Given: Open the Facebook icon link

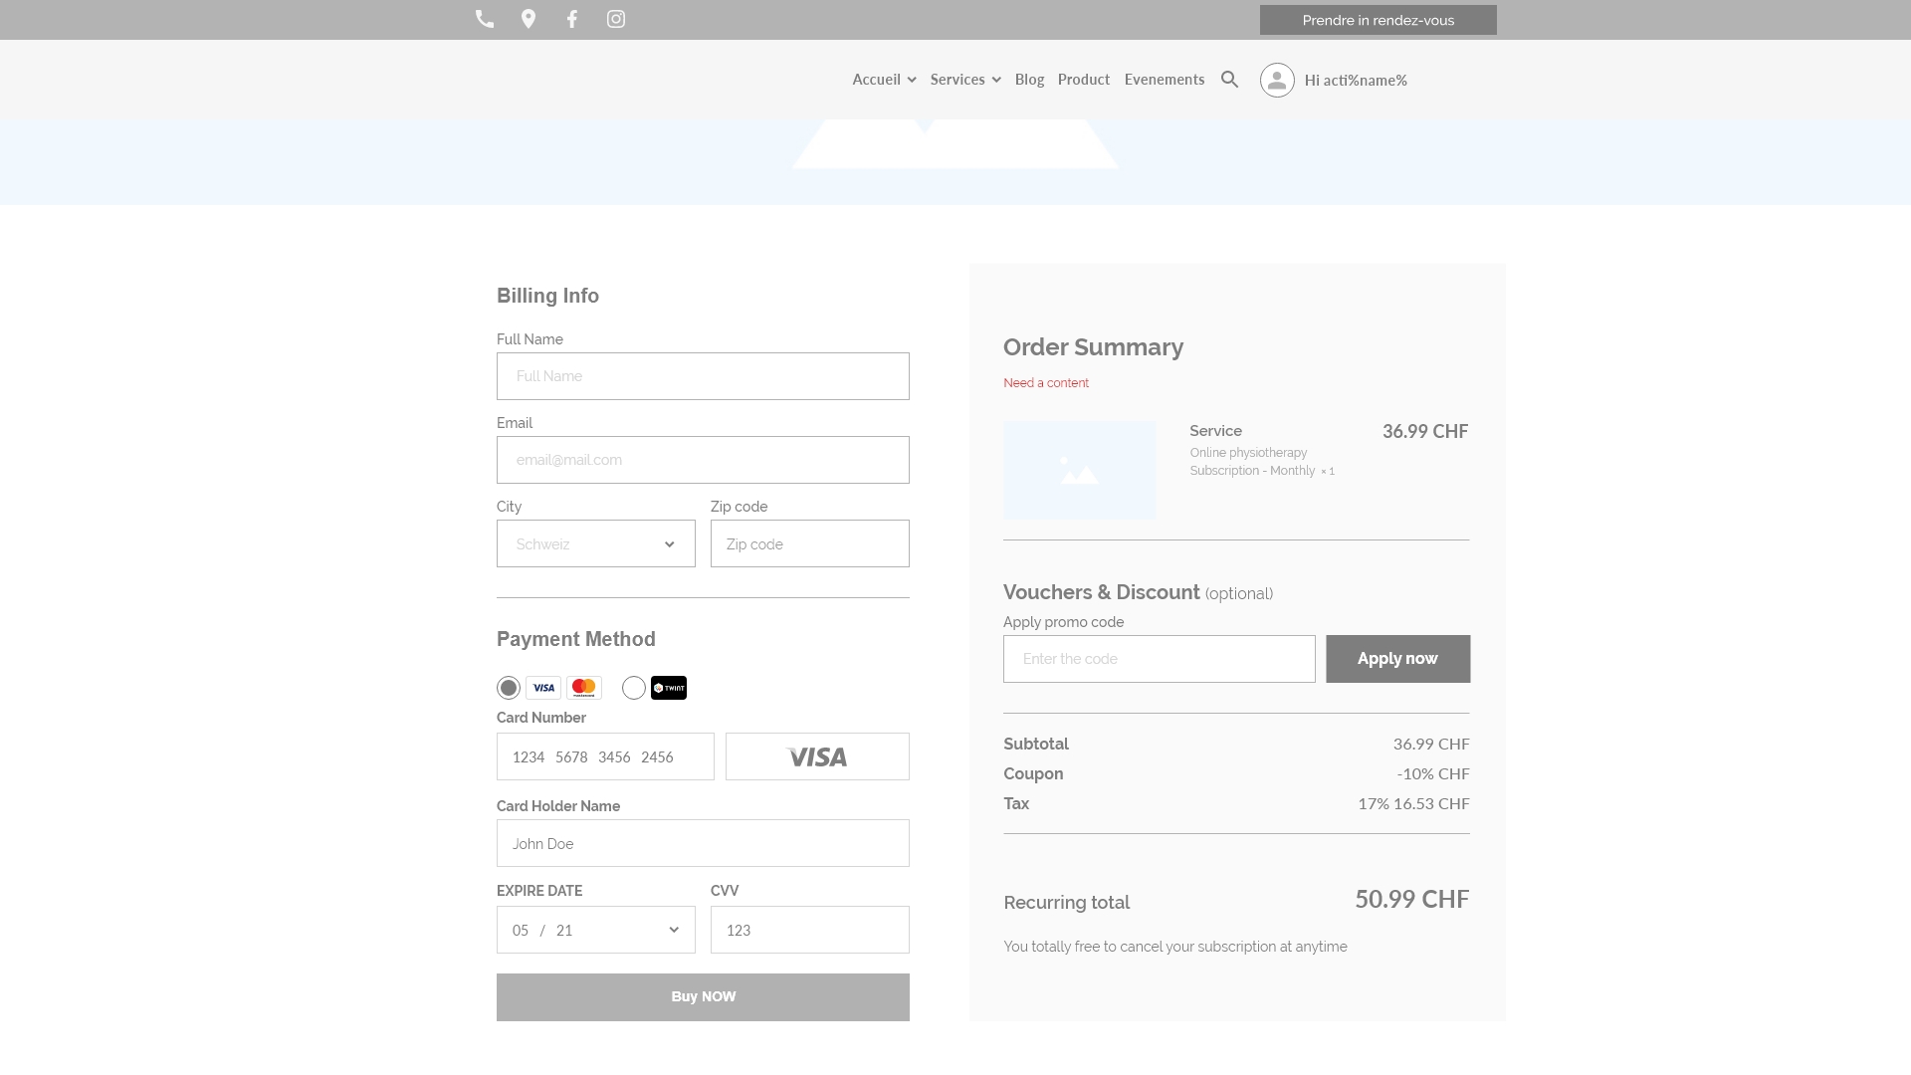Looking at the screenshot, I should [x=572, y=18].
